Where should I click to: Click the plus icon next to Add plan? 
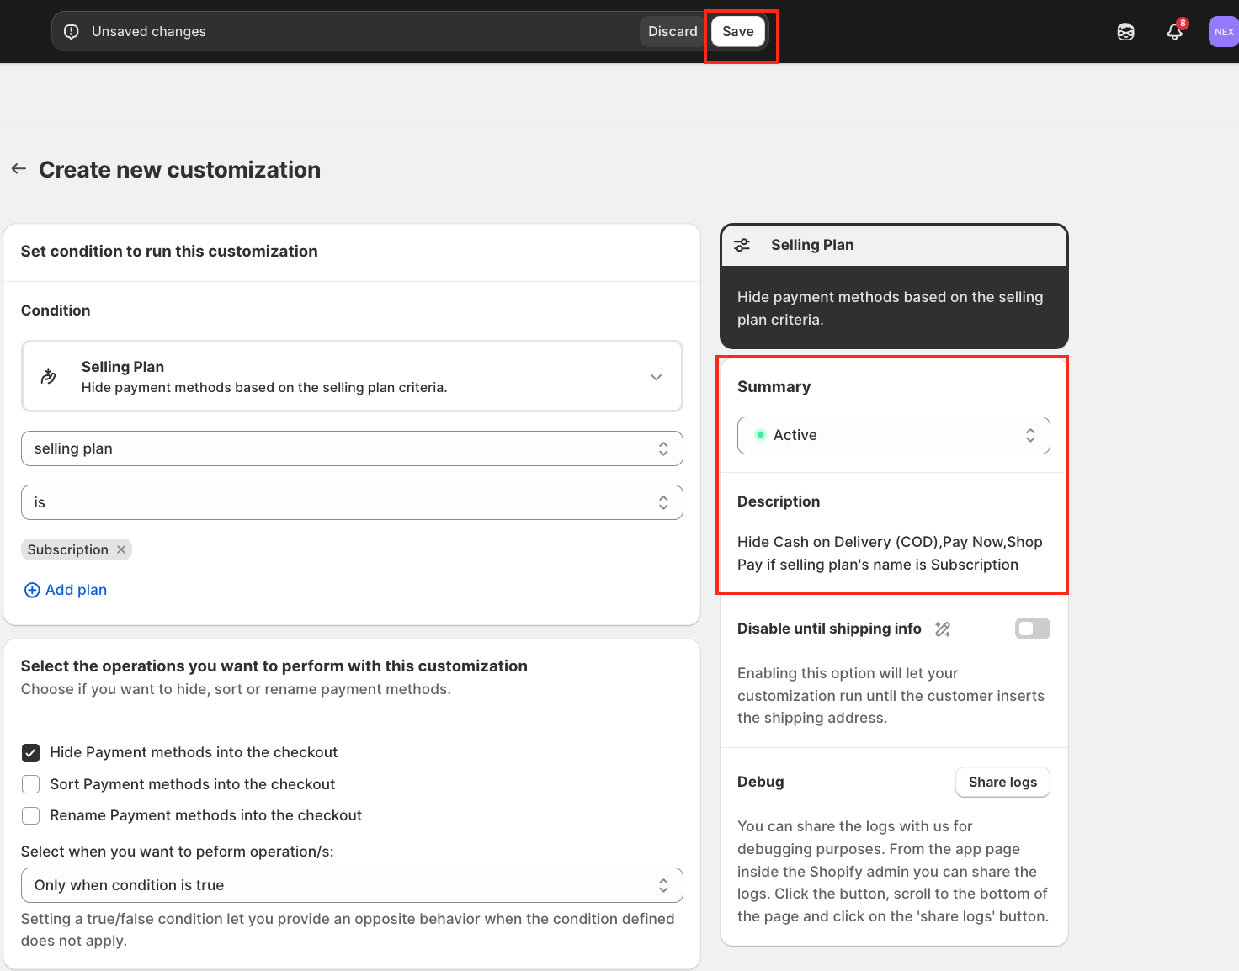pyautogui.click(x=32, y=590)
